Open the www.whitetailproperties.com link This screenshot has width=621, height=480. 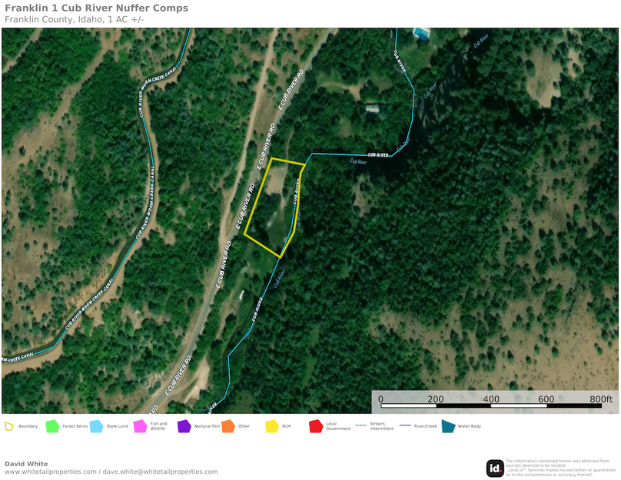pos(51,472)
